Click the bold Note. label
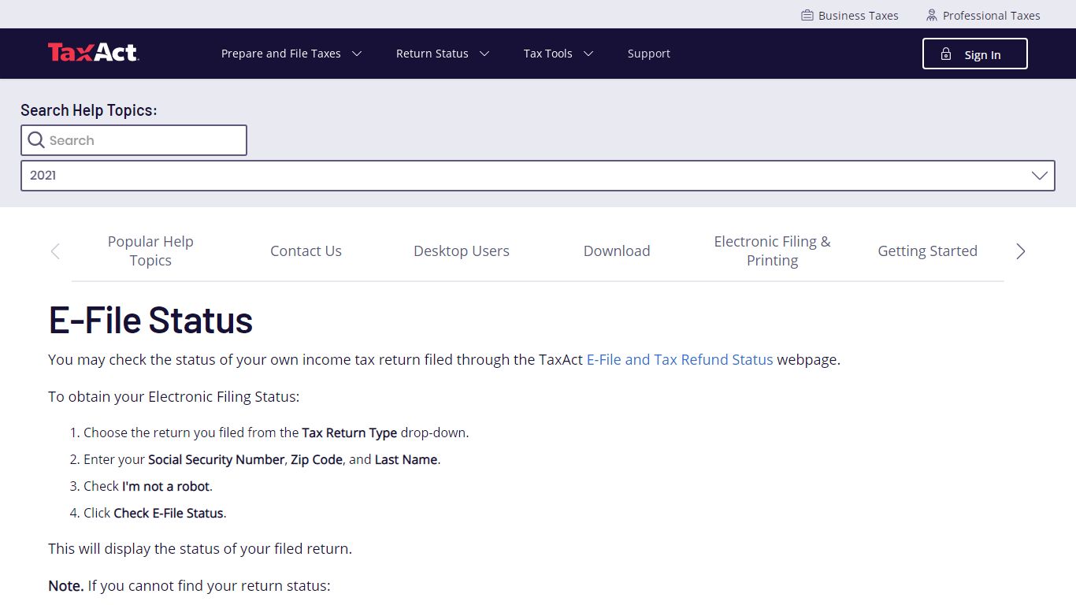Screen dimensions: 1076x605 (66, 586)
